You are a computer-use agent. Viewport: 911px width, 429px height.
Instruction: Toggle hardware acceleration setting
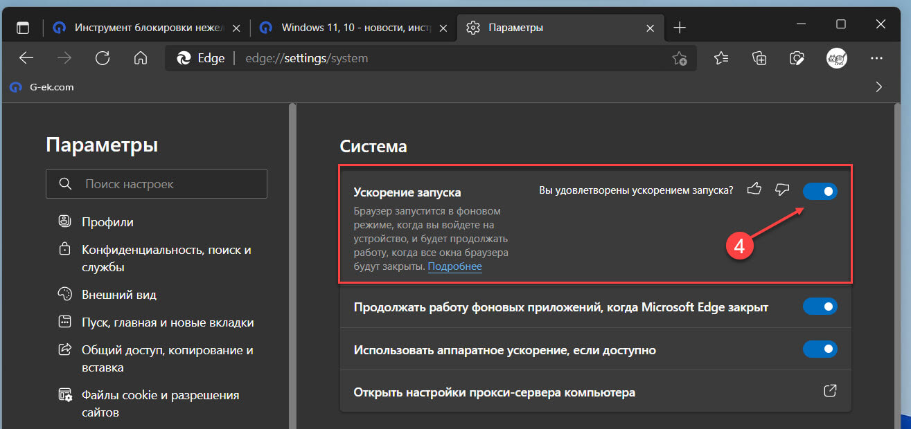tap(820, 349)
